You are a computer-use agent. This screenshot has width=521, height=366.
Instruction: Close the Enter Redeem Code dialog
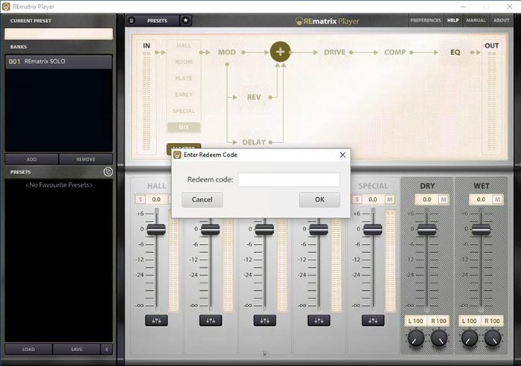click(x=342, y=155)
